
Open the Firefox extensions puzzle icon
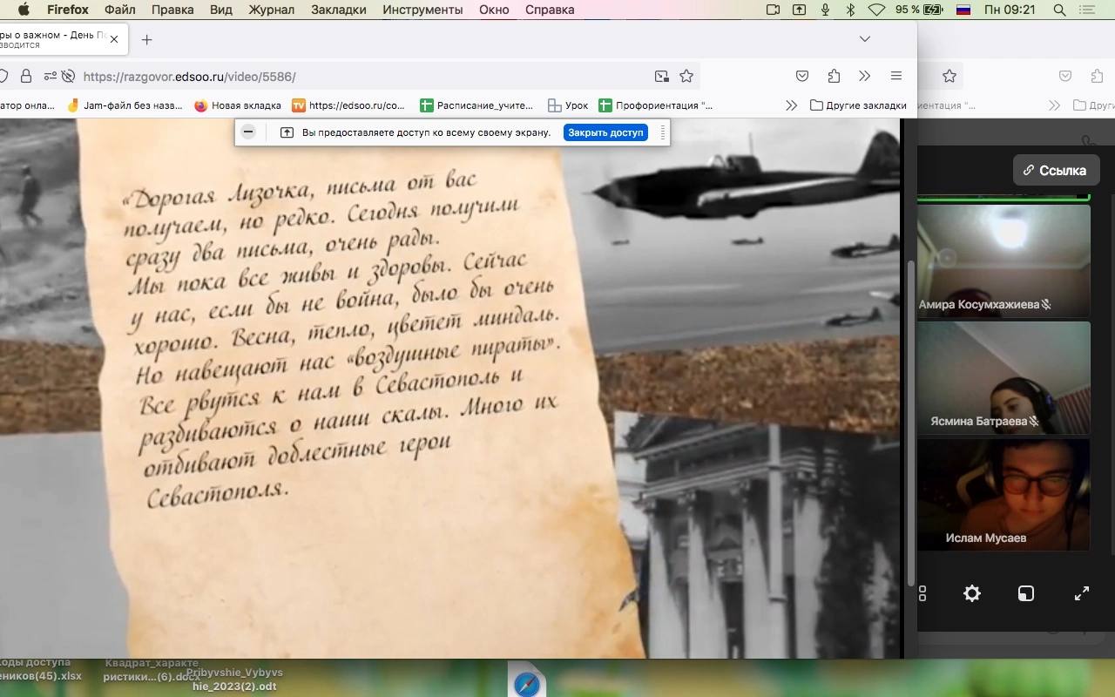(x=834, y=76)
